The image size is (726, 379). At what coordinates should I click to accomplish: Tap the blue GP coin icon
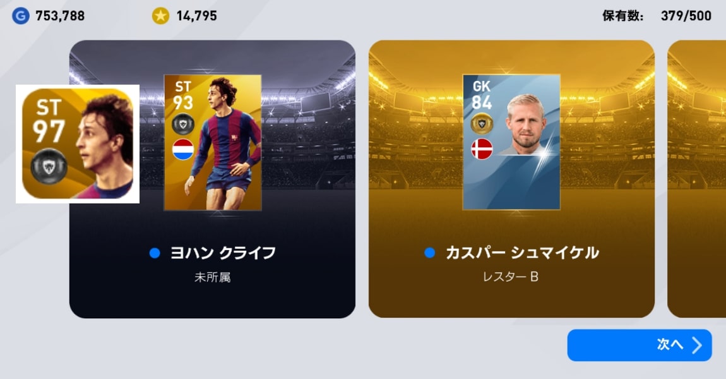20,16
